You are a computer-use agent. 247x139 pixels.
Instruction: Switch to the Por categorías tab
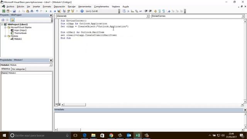click(x=19, y=69)
